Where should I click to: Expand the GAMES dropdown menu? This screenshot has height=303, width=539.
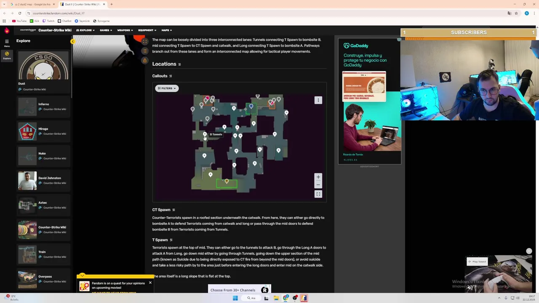pos(106,30)
